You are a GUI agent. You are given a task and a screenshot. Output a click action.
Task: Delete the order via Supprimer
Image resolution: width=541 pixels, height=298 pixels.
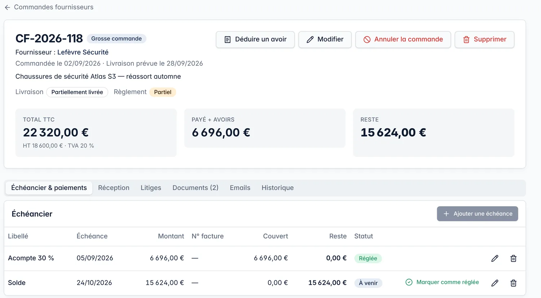tap(484, 40)
